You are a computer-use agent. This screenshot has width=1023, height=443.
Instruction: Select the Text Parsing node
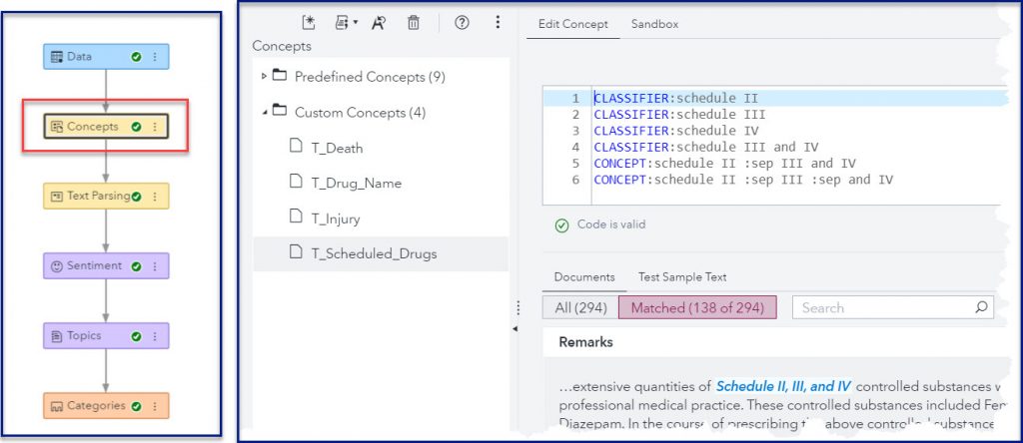(106, 197)
